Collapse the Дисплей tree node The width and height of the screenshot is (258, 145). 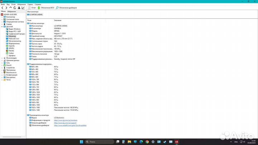(x=2, y=26)
